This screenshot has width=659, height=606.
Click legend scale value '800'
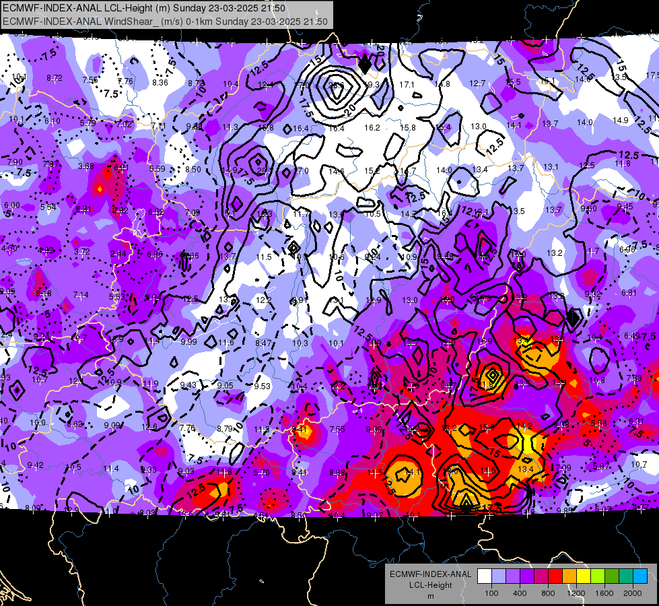tap(548, 593)
